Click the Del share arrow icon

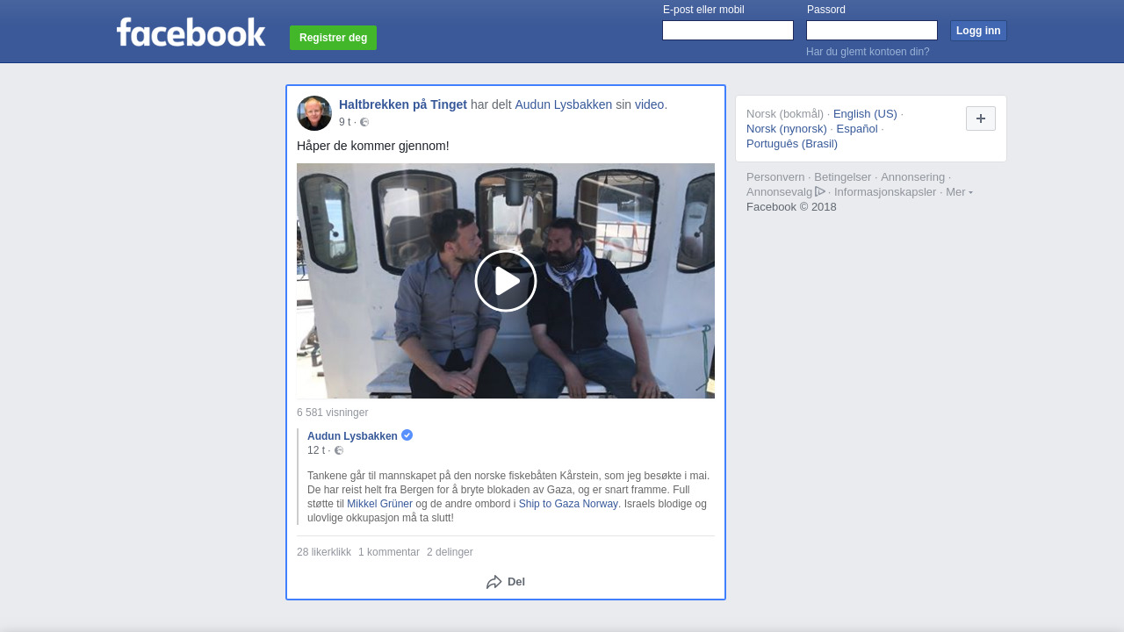coord(494,582)
